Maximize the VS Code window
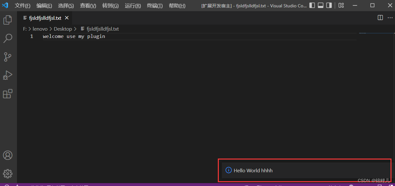395x186 pixels. coord(372,5)
